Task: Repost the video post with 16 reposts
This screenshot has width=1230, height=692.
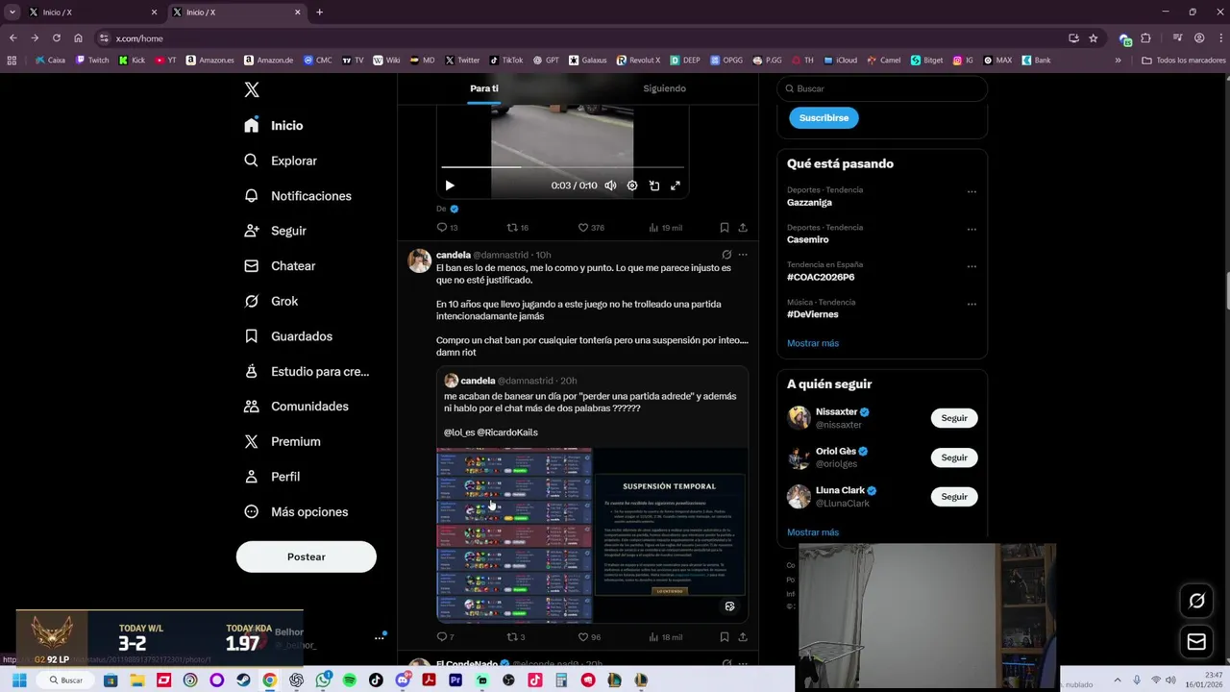Action: 518,228
